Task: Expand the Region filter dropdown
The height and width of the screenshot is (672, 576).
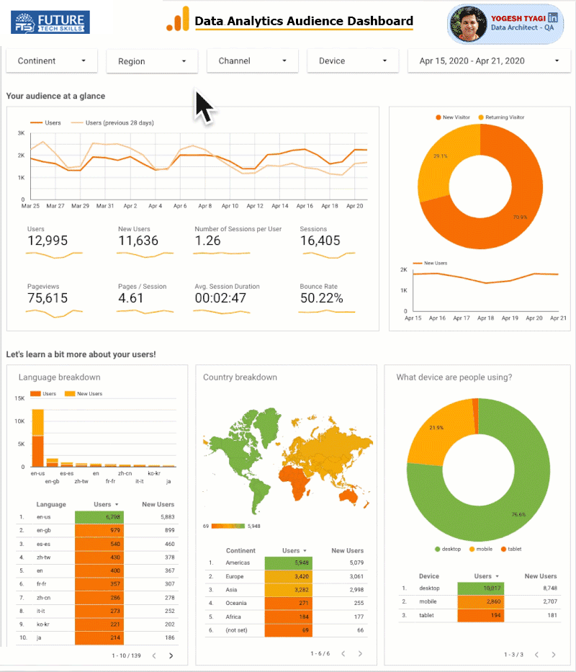Action: (152, 62)
